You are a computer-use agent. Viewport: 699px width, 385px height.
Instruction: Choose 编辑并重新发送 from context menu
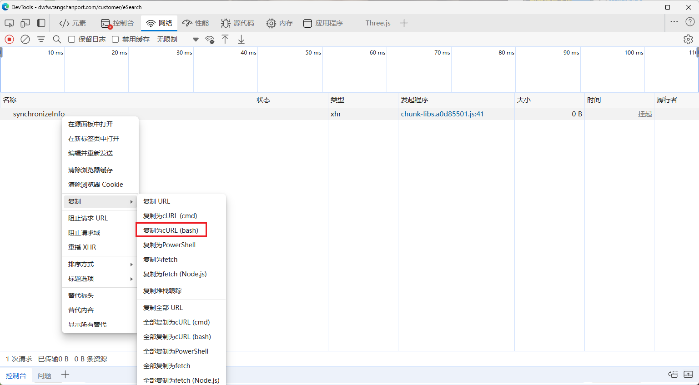tap(91, 153)
